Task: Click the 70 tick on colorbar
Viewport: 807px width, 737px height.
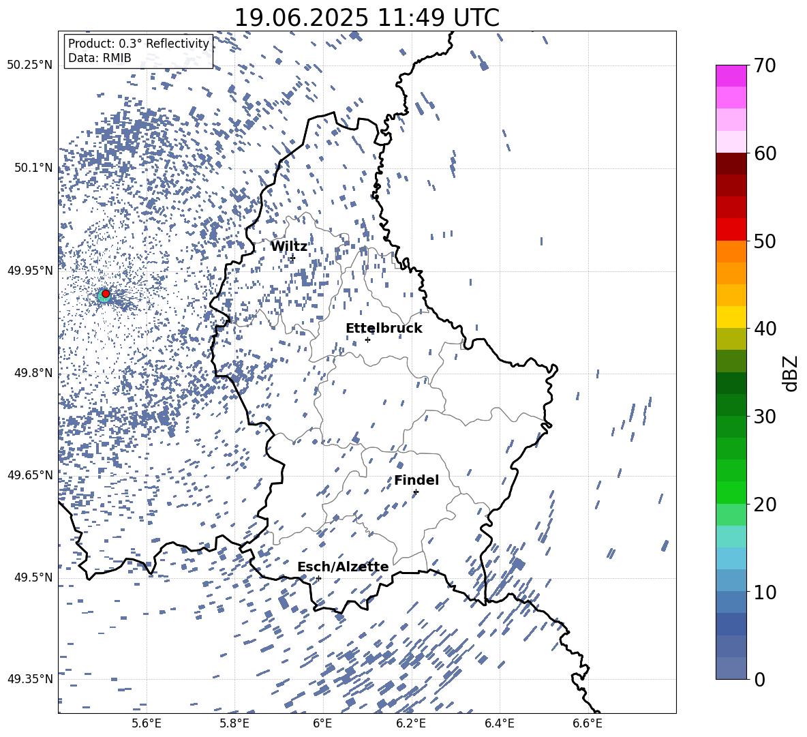Action: 764,65
